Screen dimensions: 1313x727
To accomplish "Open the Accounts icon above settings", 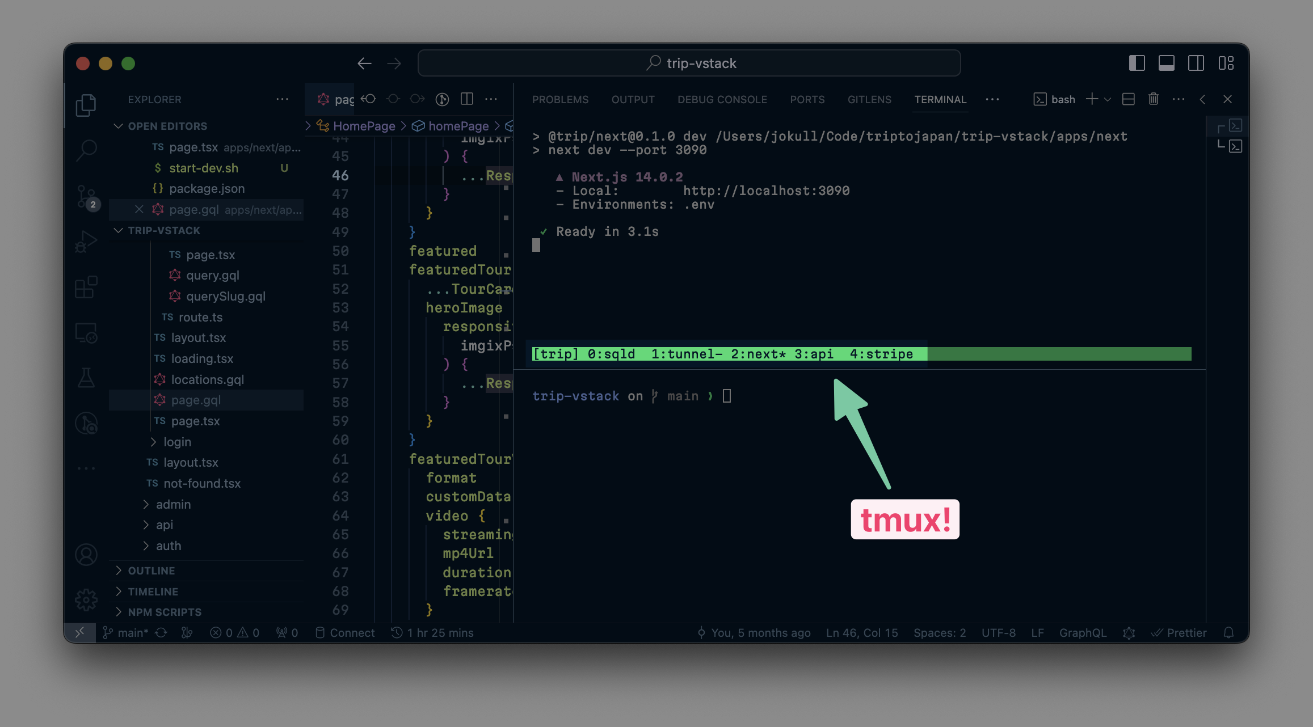I will coord(86,555).
